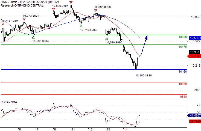Click the DAX 30min chart title text

click(30, 2)
